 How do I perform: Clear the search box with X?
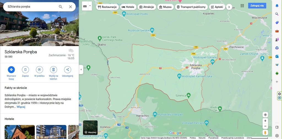[70, 7]
